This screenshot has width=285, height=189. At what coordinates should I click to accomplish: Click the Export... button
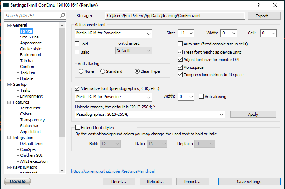tap(264, 16)
